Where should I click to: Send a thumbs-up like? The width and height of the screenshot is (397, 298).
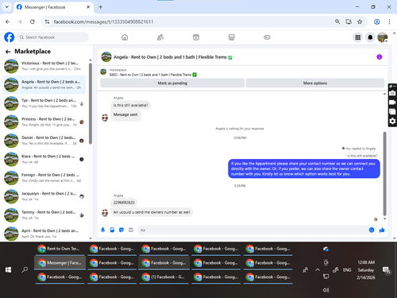[382, 230]
